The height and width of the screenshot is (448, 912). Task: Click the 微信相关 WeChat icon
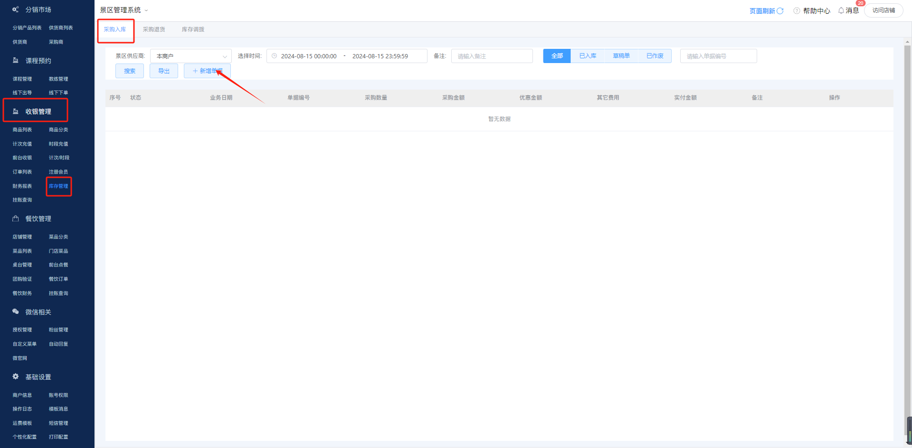16,312
